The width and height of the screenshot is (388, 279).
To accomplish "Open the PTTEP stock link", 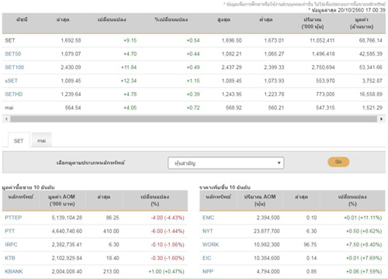I will (x=13, y=218).
